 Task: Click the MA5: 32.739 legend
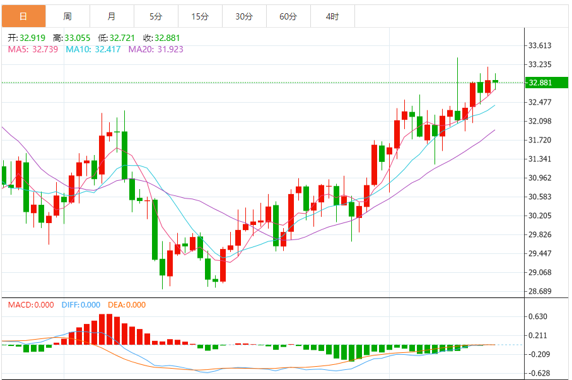[x=33, y=49]
